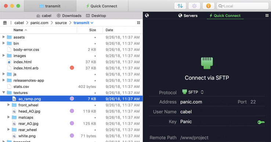Screen dimensions: 271x142
Task: Select the green Quick Connect pane tab
Action: coord(225,15)
